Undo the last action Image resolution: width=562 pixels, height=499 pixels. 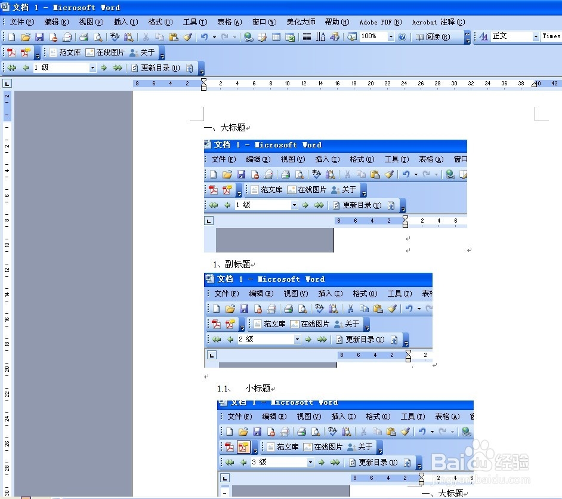click(204, 37)
